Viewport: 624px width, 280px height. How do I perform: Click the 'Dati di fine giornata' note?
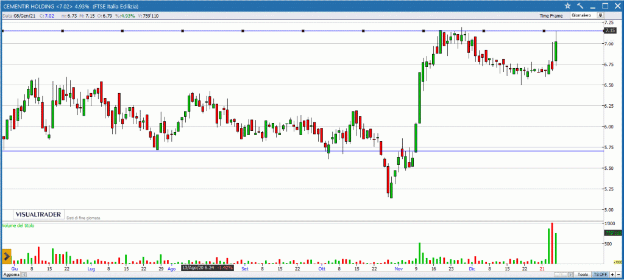point(83,218)
